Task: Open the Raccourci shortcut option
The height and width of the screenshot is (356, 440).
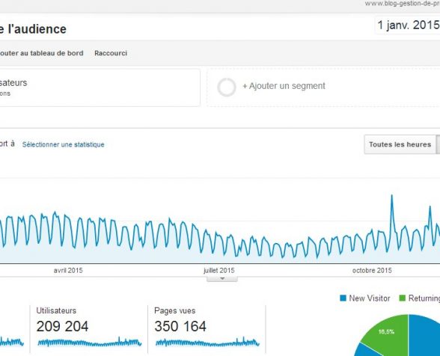Action: tap(111, 53)
